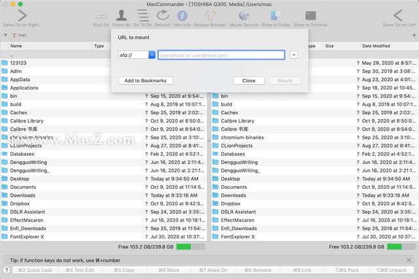Click the Show in Terminal icon

click(x=310, y=16)
